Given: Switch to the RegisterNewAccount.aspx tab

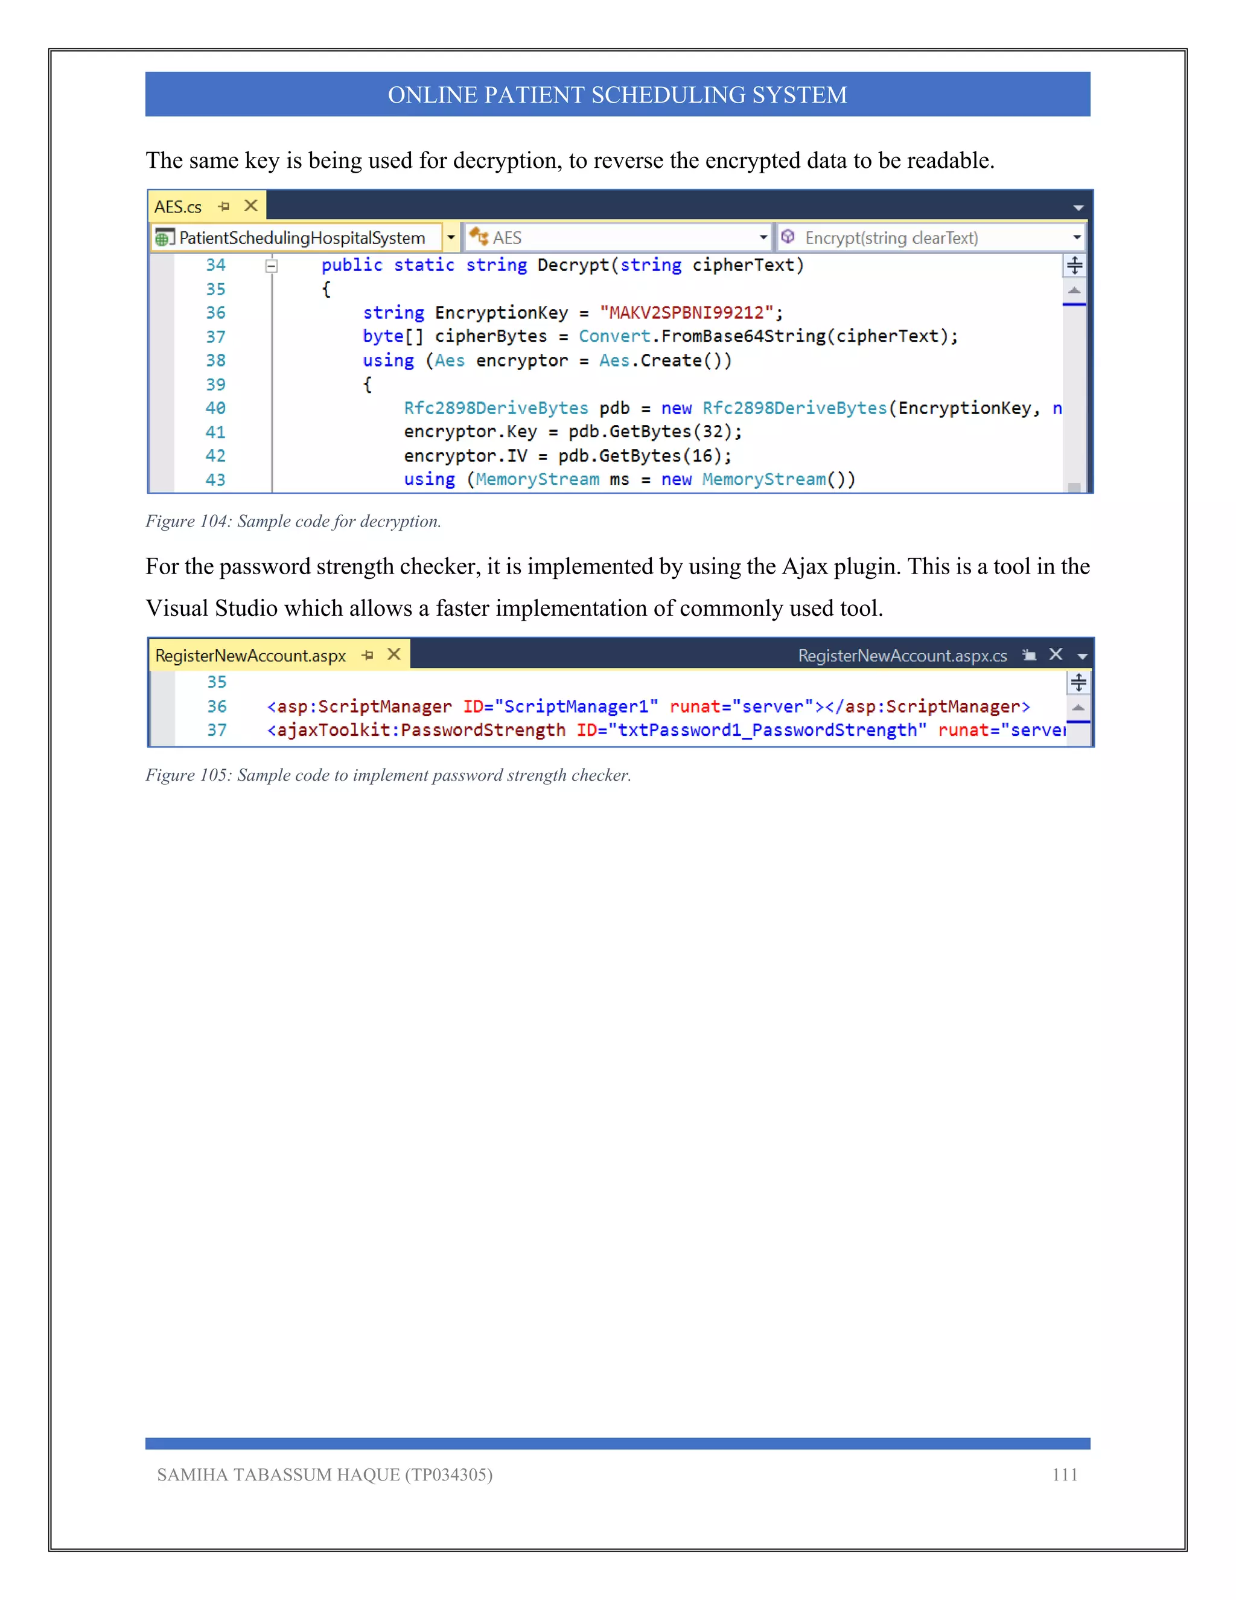Looking at the screenshot, I should [x=250, y=656].
